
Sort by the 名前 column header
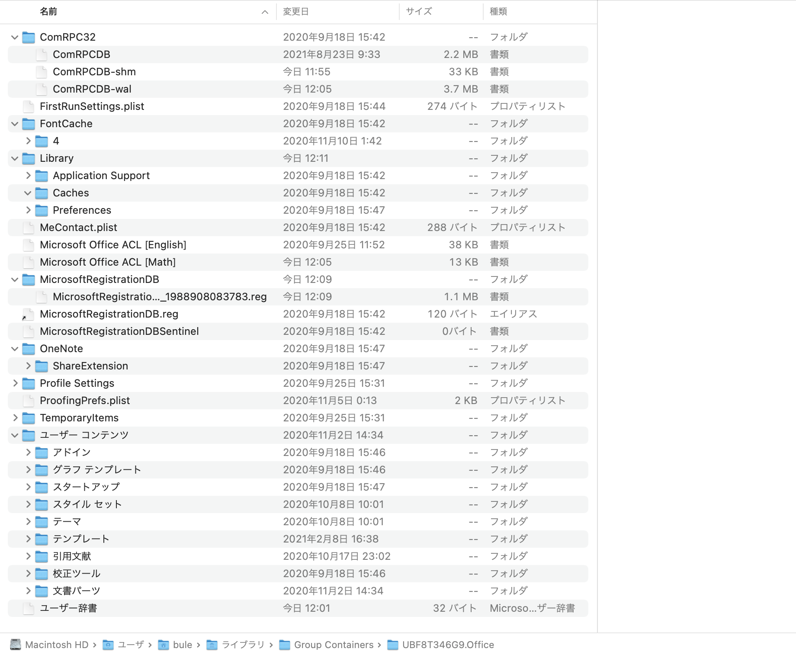tap(48, 12)
